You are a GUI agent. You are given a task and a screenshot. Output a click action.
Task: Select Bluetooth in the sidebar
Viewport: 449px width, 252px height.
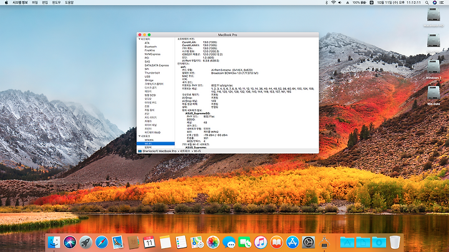151,46
